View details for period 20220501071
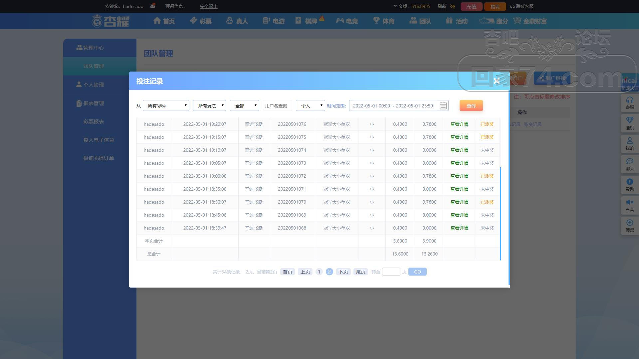Viewport: 639px width, 359px height. click(459, 189)
